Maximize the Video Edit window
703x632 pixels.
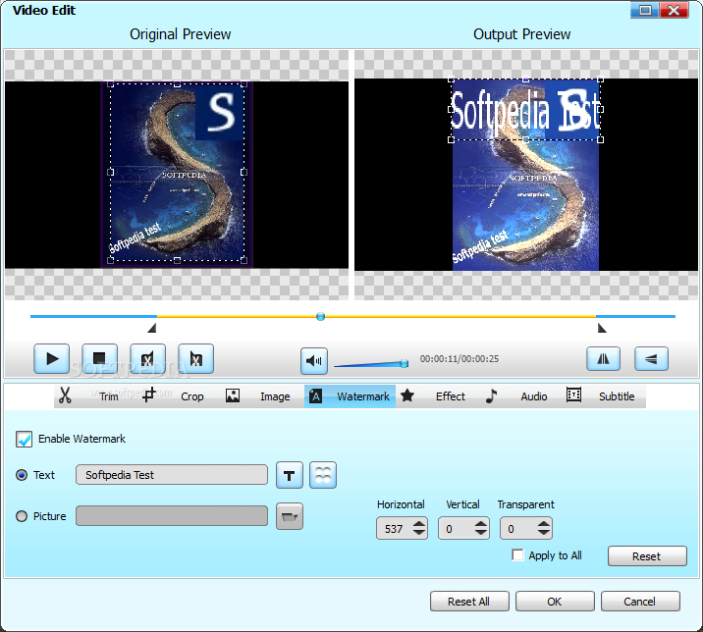click(x=645, y=10)
